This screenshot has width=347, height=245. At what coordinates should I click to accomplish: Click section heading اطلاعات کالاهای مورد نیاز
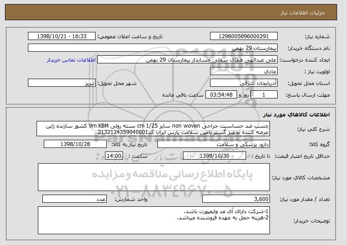pos(297,115)
